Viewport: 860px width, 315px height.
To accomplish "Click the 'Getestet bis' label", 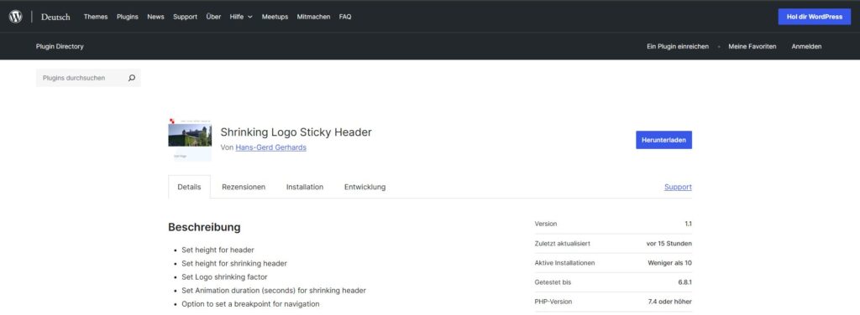I will (553, 282).
